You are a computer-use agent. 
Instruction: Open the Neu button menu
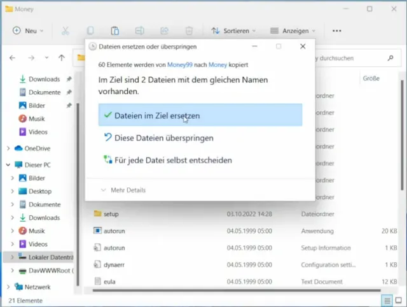click(28, 31)
